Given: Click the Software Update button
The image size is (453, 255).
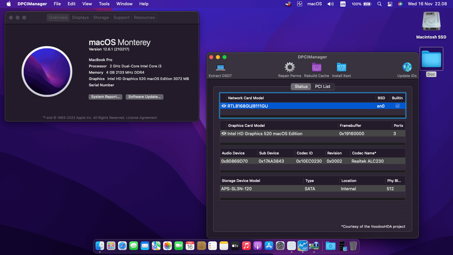Looking at the screenshot, I should pos(145,97).
